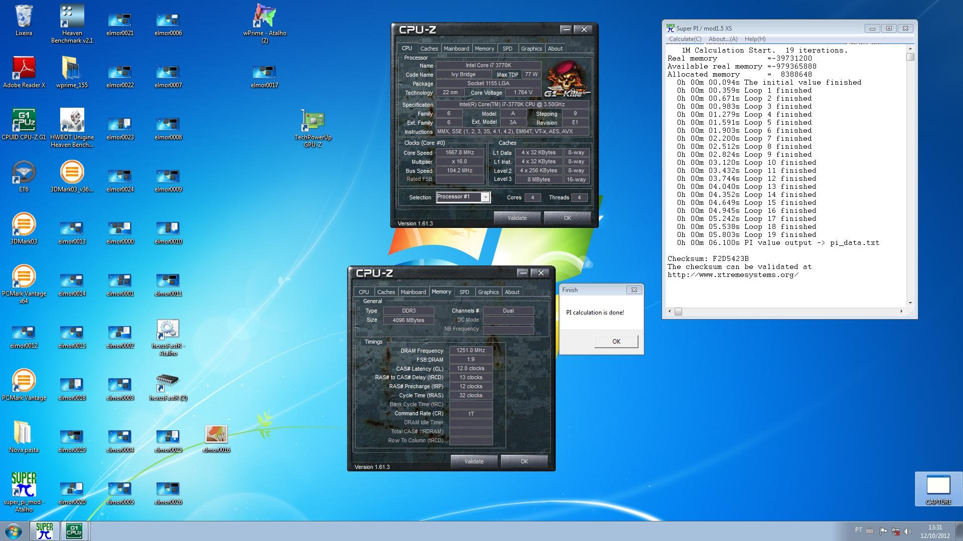The height and width of the screenshot is (541, 963).
Task: Open HWBOT Unigine Heaven Bench shortcut
Action: pyautogui.click(x=72, y=128)
